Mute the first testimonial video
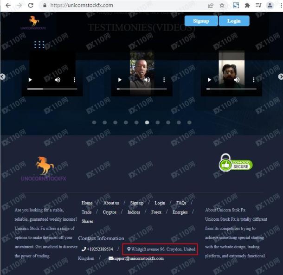Screen dimensions: 283x275 click(58, 80)
